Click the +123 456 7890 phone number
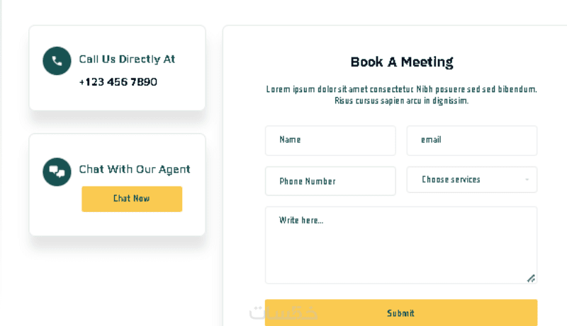The width and height of the screenshot is (567, 326). 118,82
